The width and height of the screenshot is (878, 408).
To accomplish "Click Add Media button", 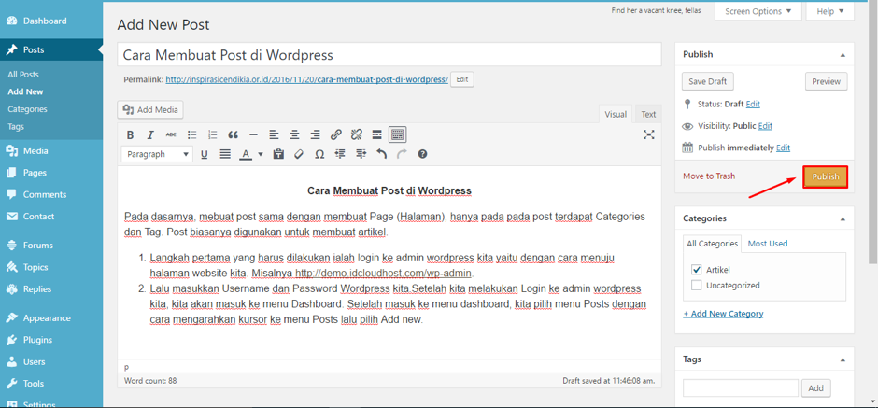I will [x=150, y=109].
